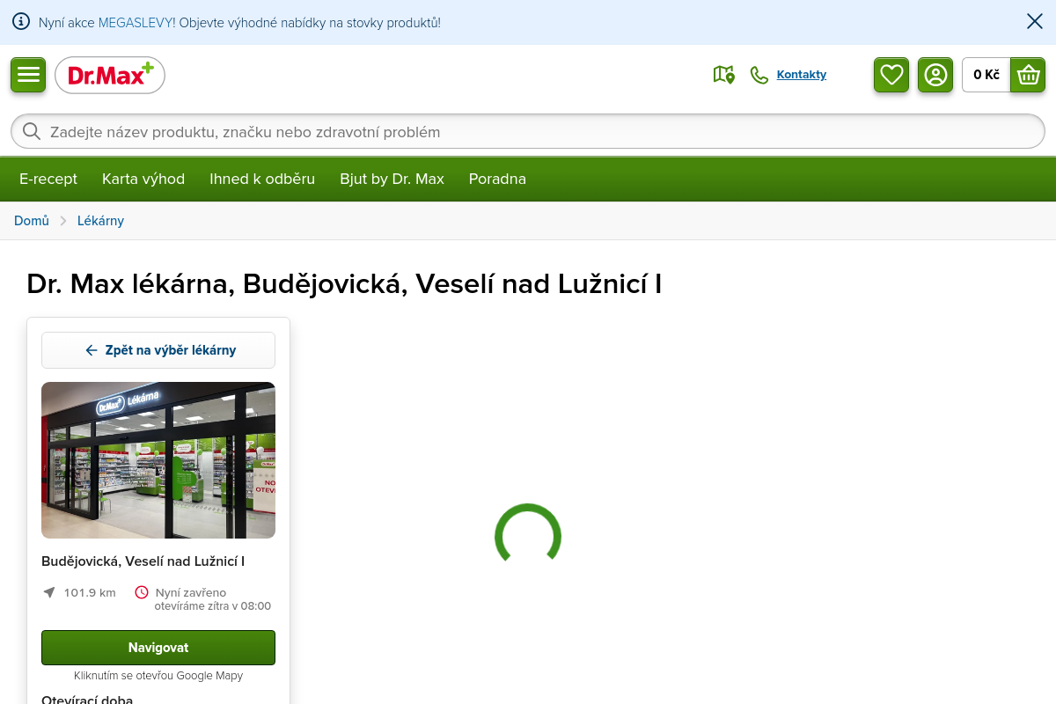Click the green Navigovat button

coord(158,648)
